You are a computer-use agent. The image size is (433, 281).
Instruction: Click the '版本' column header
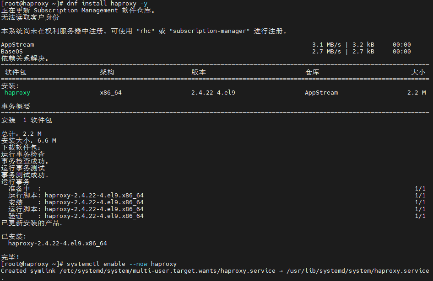[199, 72]
